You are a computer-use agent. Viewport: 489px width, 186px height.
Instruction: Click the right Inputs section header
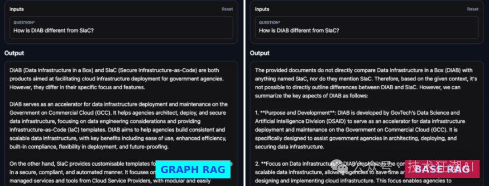tap(263, 9)
